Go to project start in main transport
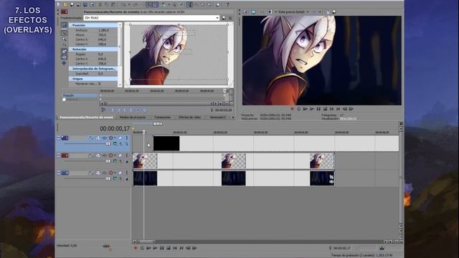Viewport: 459px width, 258px height. coord(175,248)
